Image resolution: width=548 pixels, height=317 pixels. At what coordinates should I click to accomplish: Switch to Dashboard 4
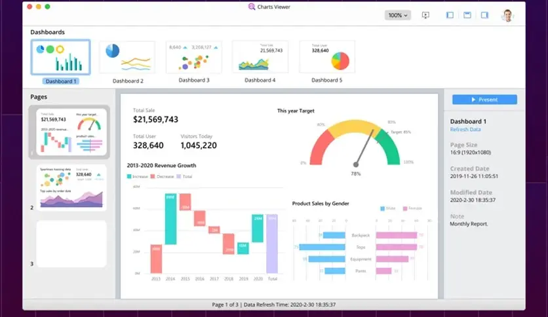(260, 57)
